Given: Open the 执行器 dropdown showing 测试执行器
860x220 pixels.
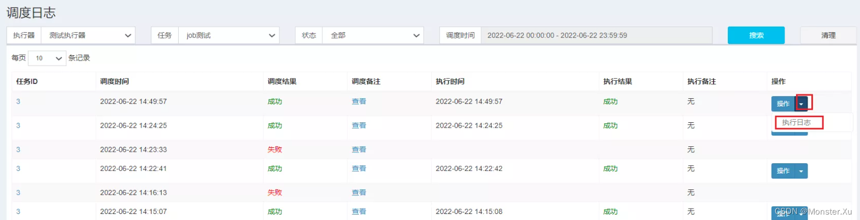Looking at the screenshot, I should [x=88, y=35].
